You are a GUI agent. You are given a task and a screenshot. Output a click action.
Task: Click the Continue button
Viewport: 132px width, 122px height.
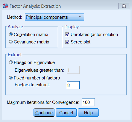44,112
